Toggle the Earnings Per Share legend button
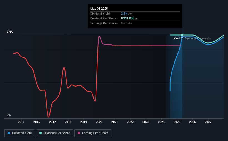Viewport: 228px width, 141px height. click(93, 133)
